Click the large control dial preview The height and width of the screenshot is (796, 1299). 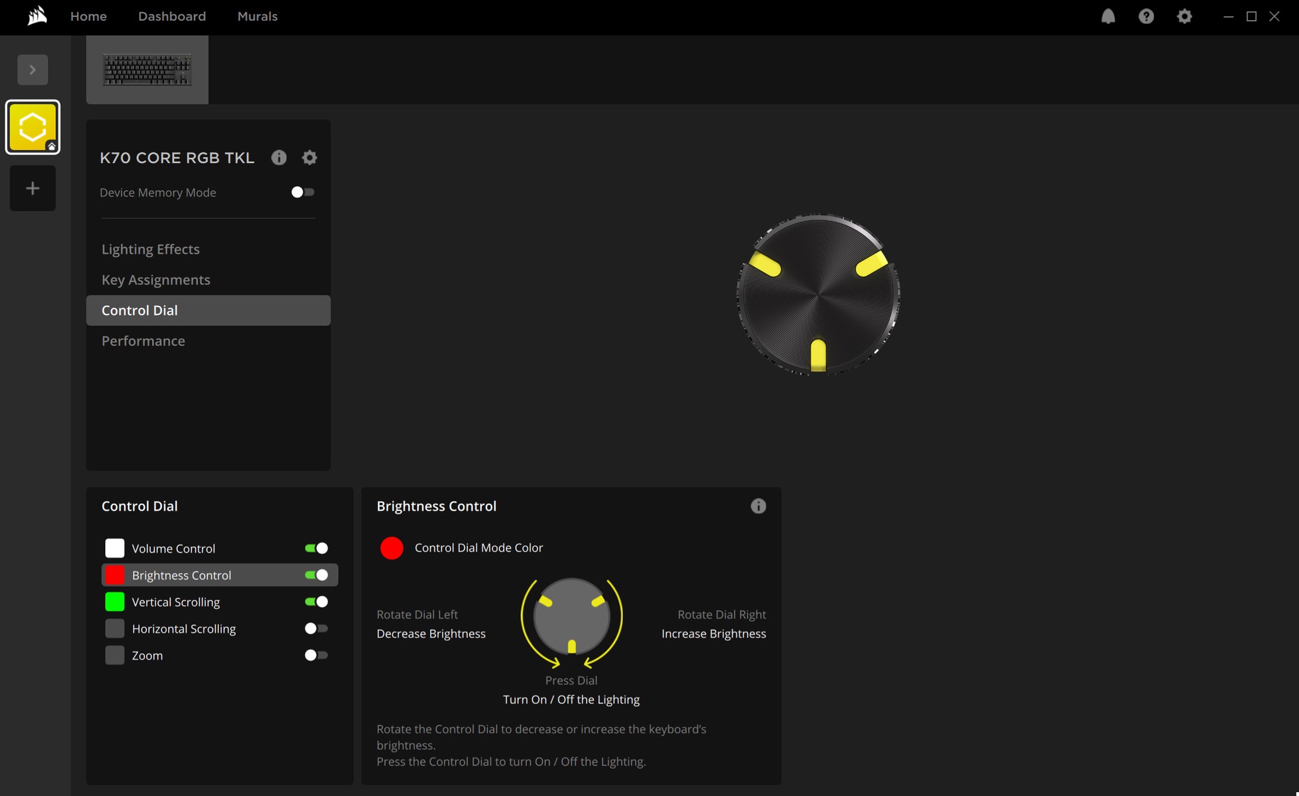(x=818, y=294)
